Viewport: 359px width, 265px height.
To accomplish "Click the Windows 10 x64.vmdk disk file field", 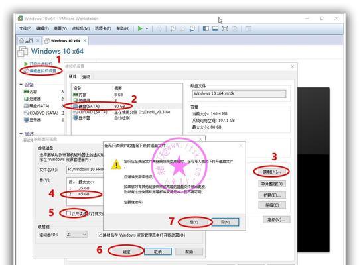I will (240, 93).
